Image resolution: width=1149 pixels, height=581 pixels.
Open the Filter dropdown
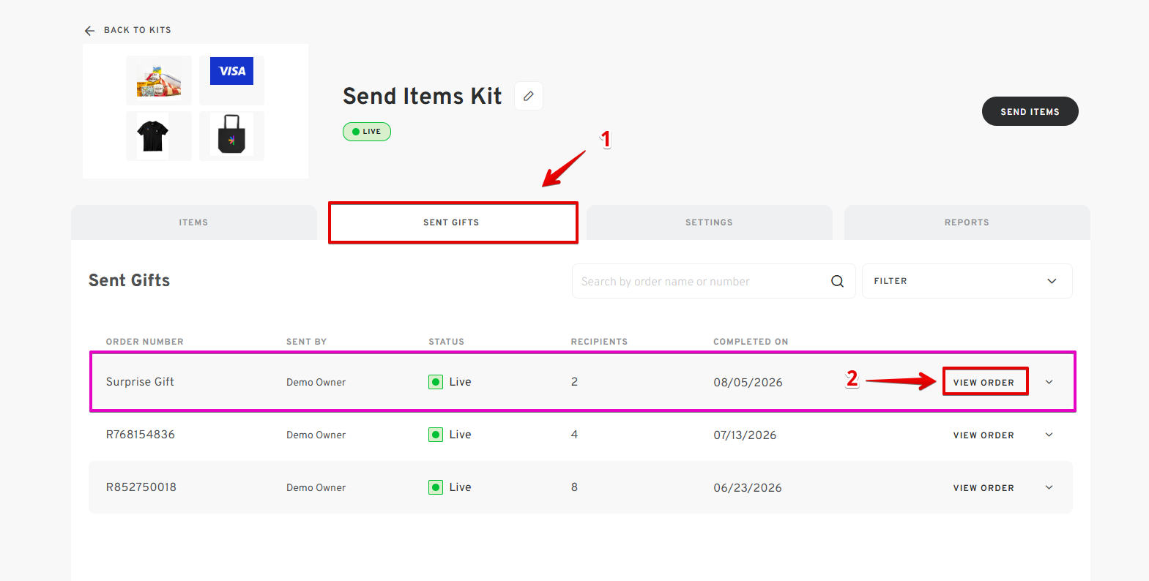pos(967,281)
